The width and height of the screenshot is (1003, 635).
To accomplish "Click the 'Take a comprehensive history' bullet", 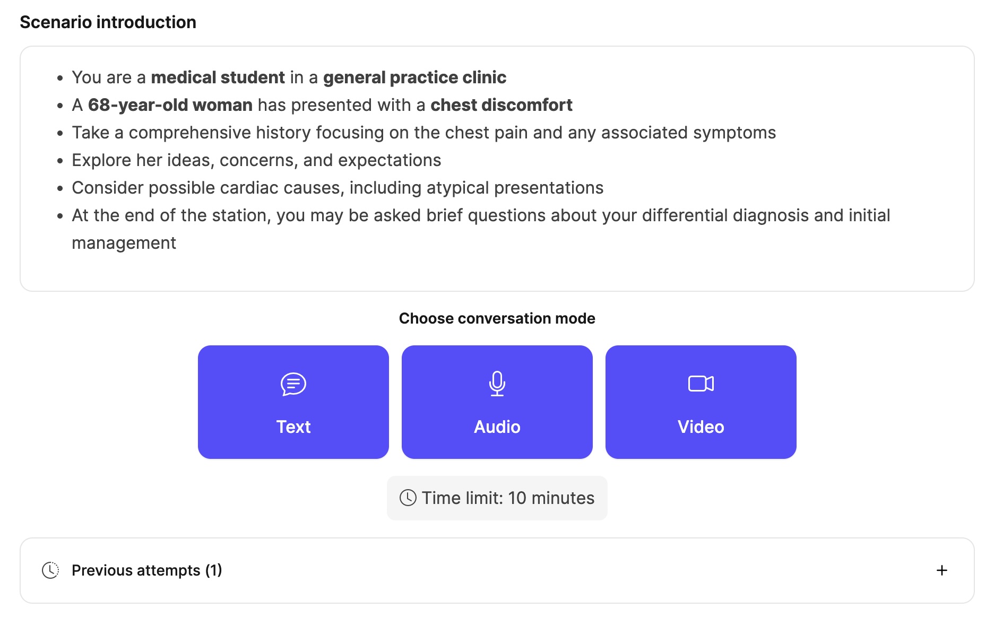I will 423,133.
